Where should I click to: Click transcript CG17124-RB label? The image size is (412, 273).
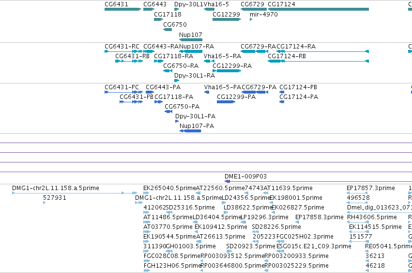tap(287, 56)
